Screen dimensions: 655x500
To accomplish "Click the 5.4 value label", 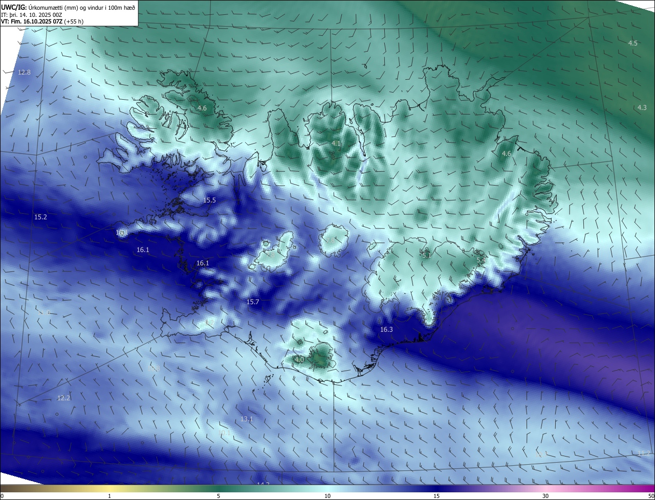I will 481,261.
